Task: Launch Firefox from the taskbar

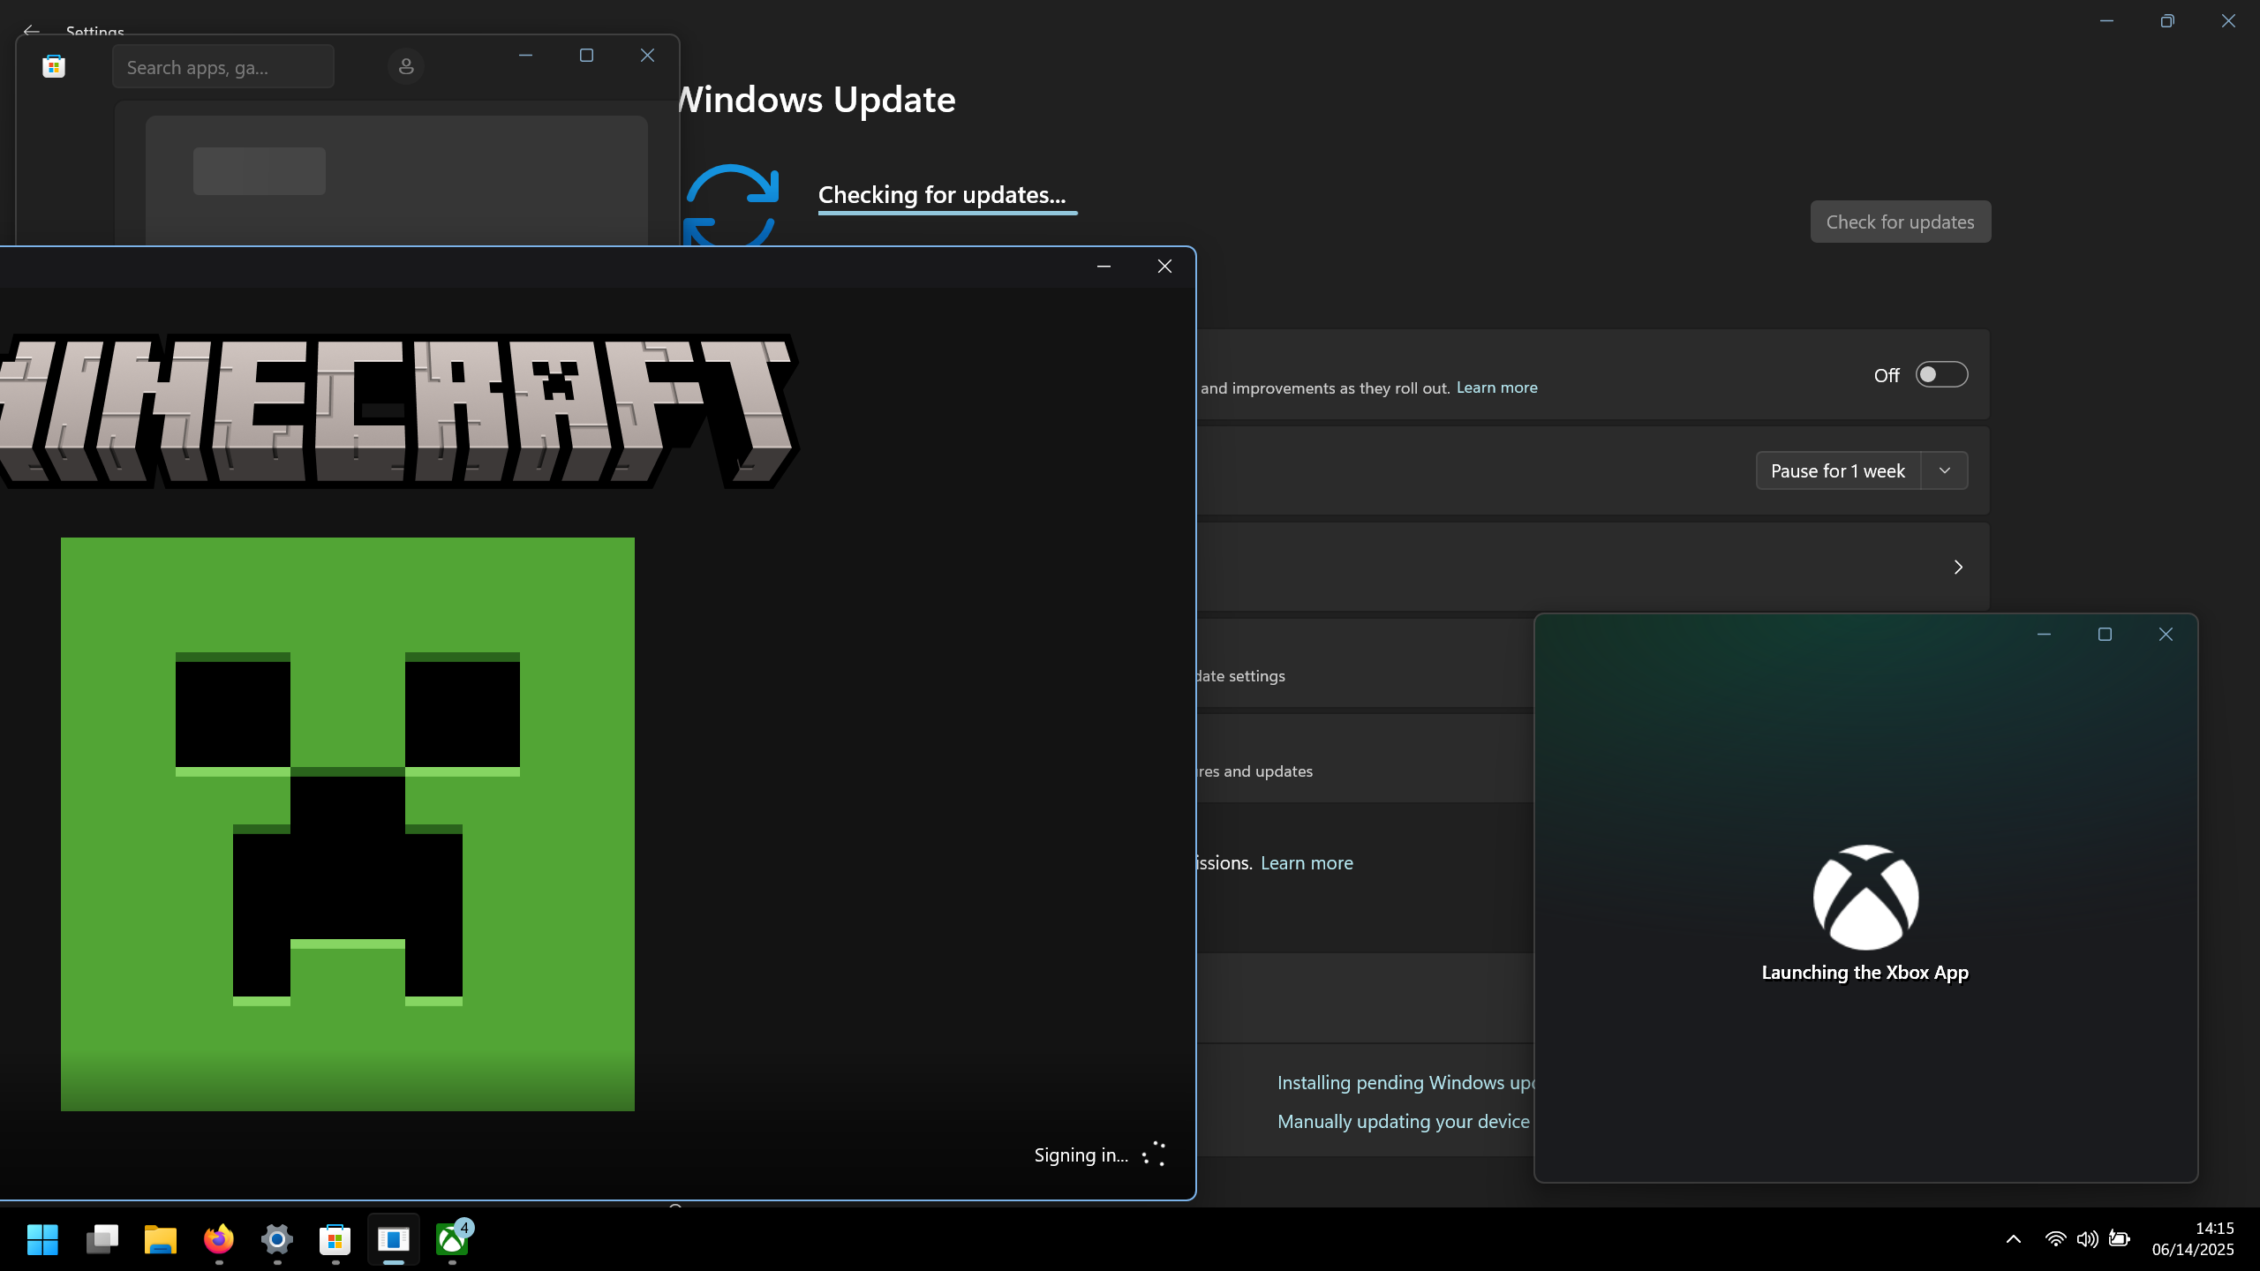Action: click(219, 1239)
